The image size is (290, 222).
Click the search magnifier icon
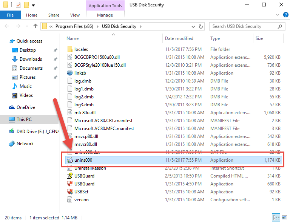click(280, 27)
